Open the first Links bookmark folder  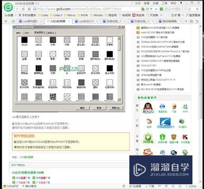pyautogui.click(x=43, y=15)
